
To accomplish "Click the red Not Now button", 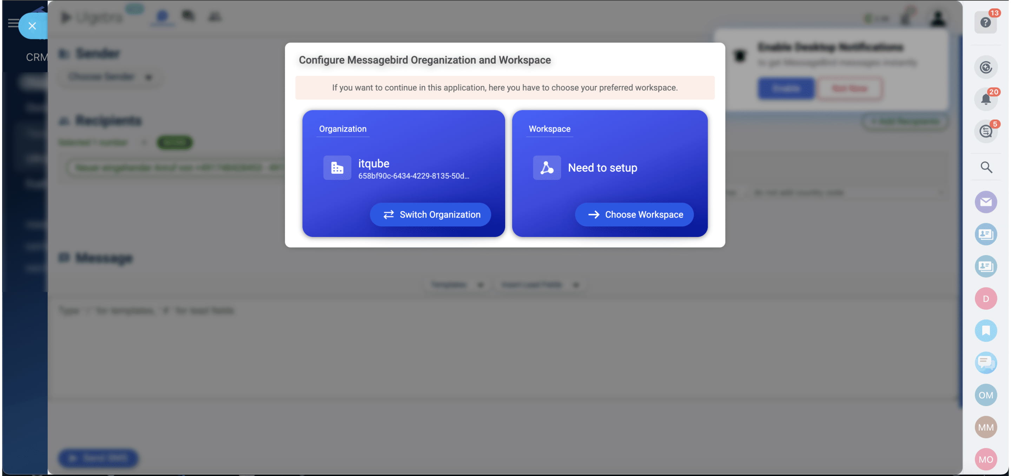I will tap(850, 88).
